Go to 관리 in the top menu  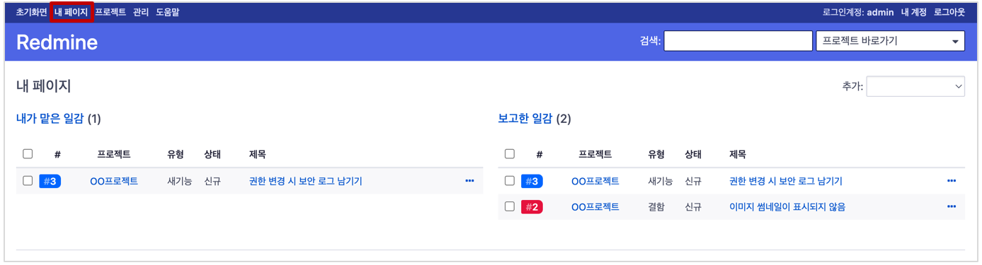tap(141, 12)
